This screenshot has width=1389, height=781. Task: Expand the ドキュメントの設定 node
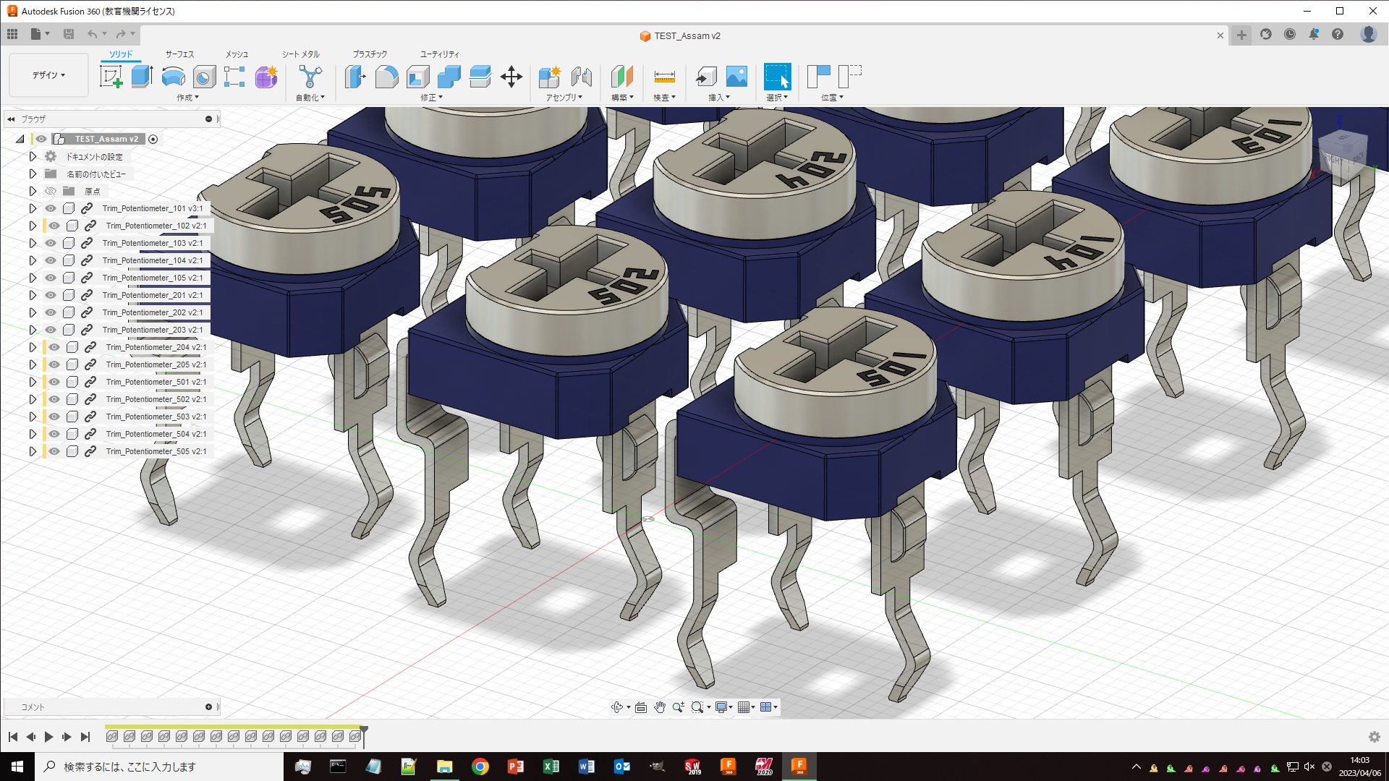coord(33,156)
